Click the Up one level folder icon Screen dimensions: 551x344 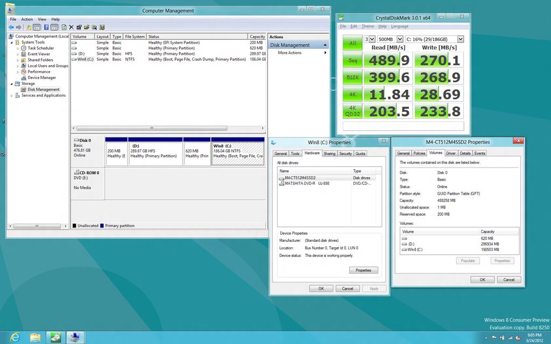[29, 27]
